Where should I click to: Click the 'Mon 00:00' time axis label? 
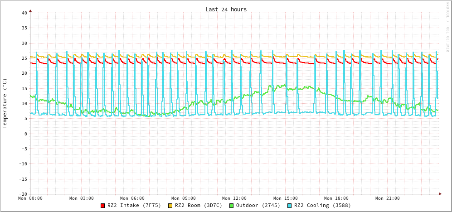30,198
